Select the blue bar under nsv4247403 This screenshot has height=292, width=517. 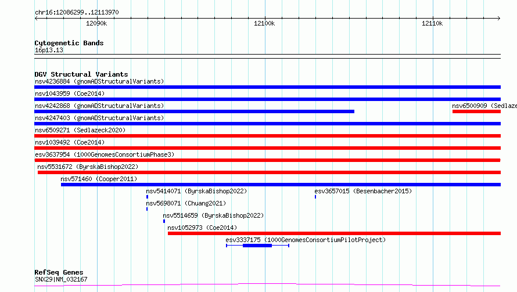coord(267,124)
